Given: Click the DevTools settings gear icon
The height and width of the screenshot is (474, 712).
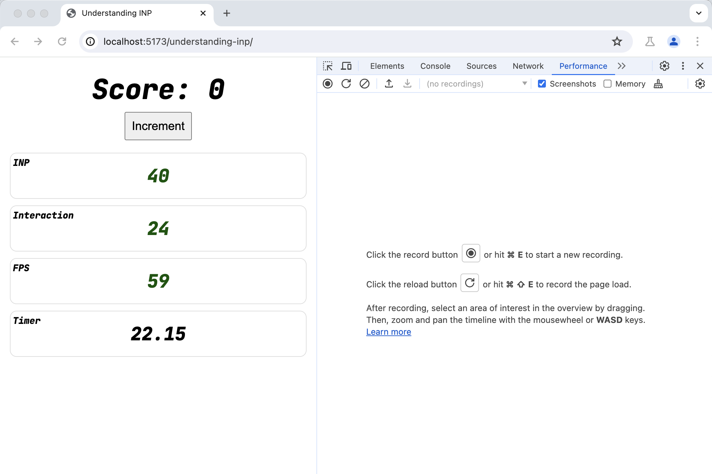Looking at the screenshot, I should [664, 66].
